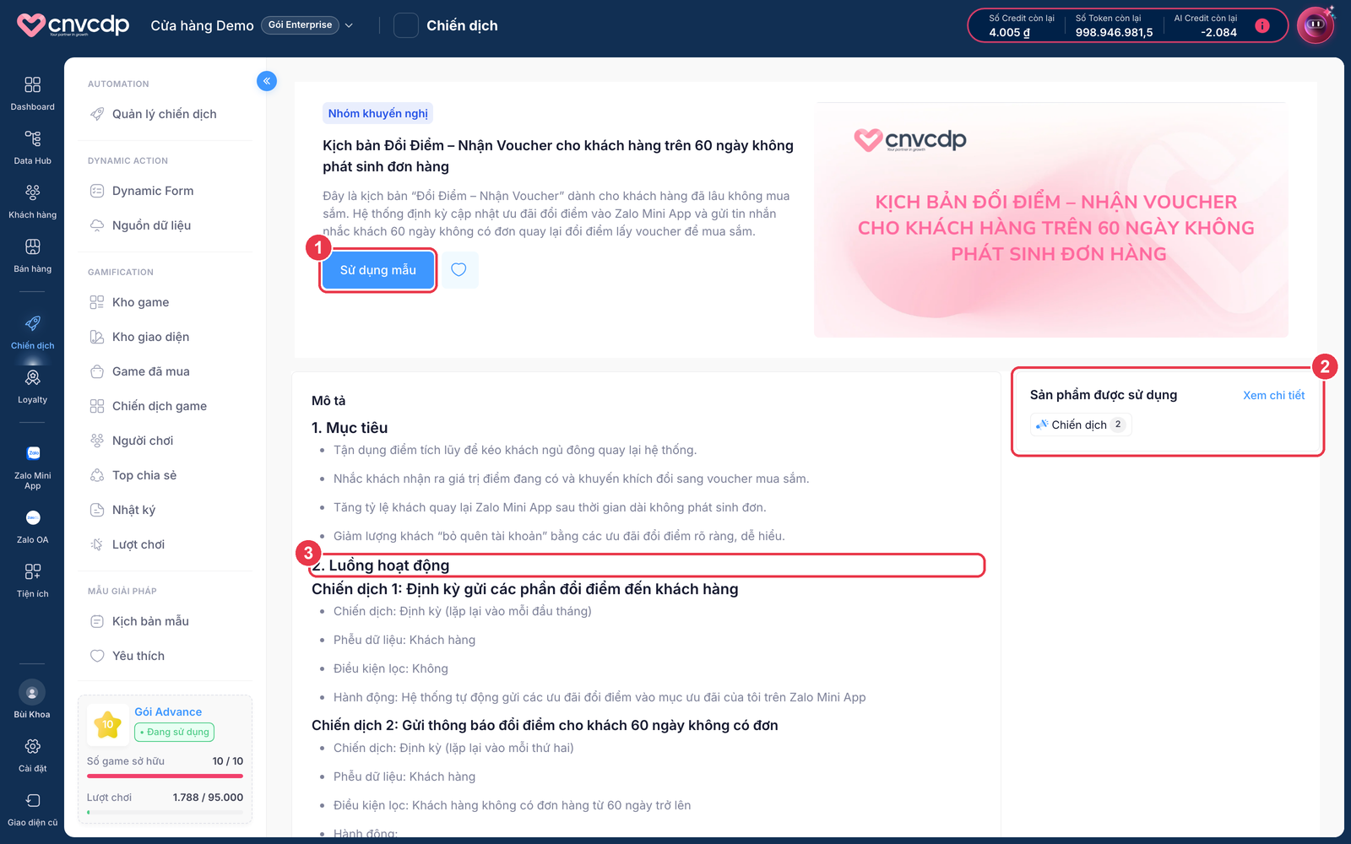
Task: Click the Gói Advance plan link
Action: point(168,711)
